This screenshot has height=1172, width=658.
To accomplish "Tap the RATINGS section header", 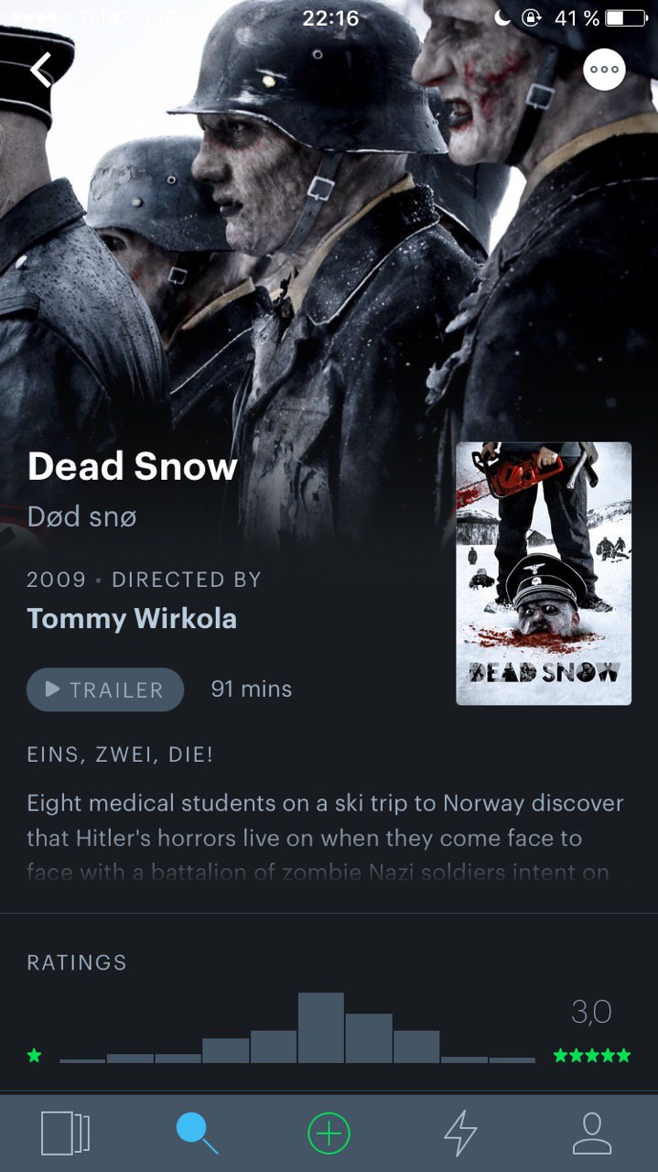I will pos(77,962).
